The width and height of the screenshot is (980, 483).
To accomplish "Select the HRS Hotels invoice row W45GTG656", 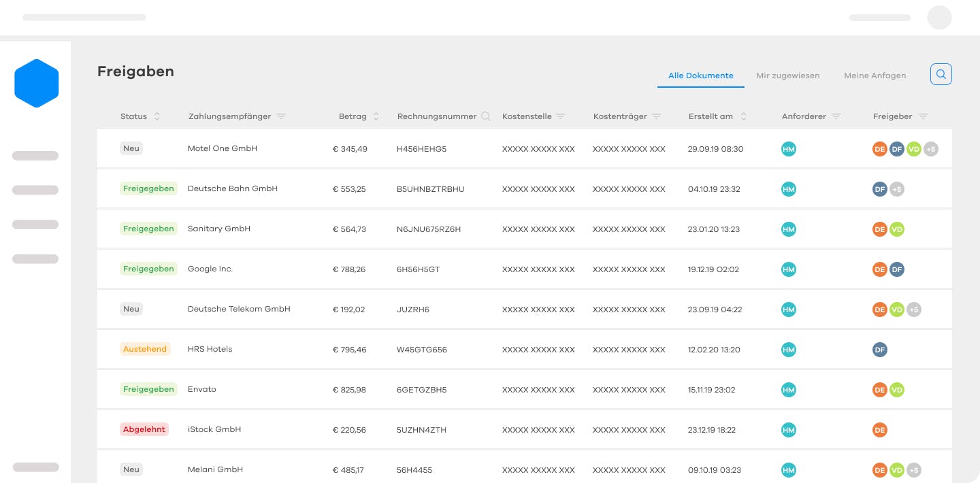I will (422, 350).
